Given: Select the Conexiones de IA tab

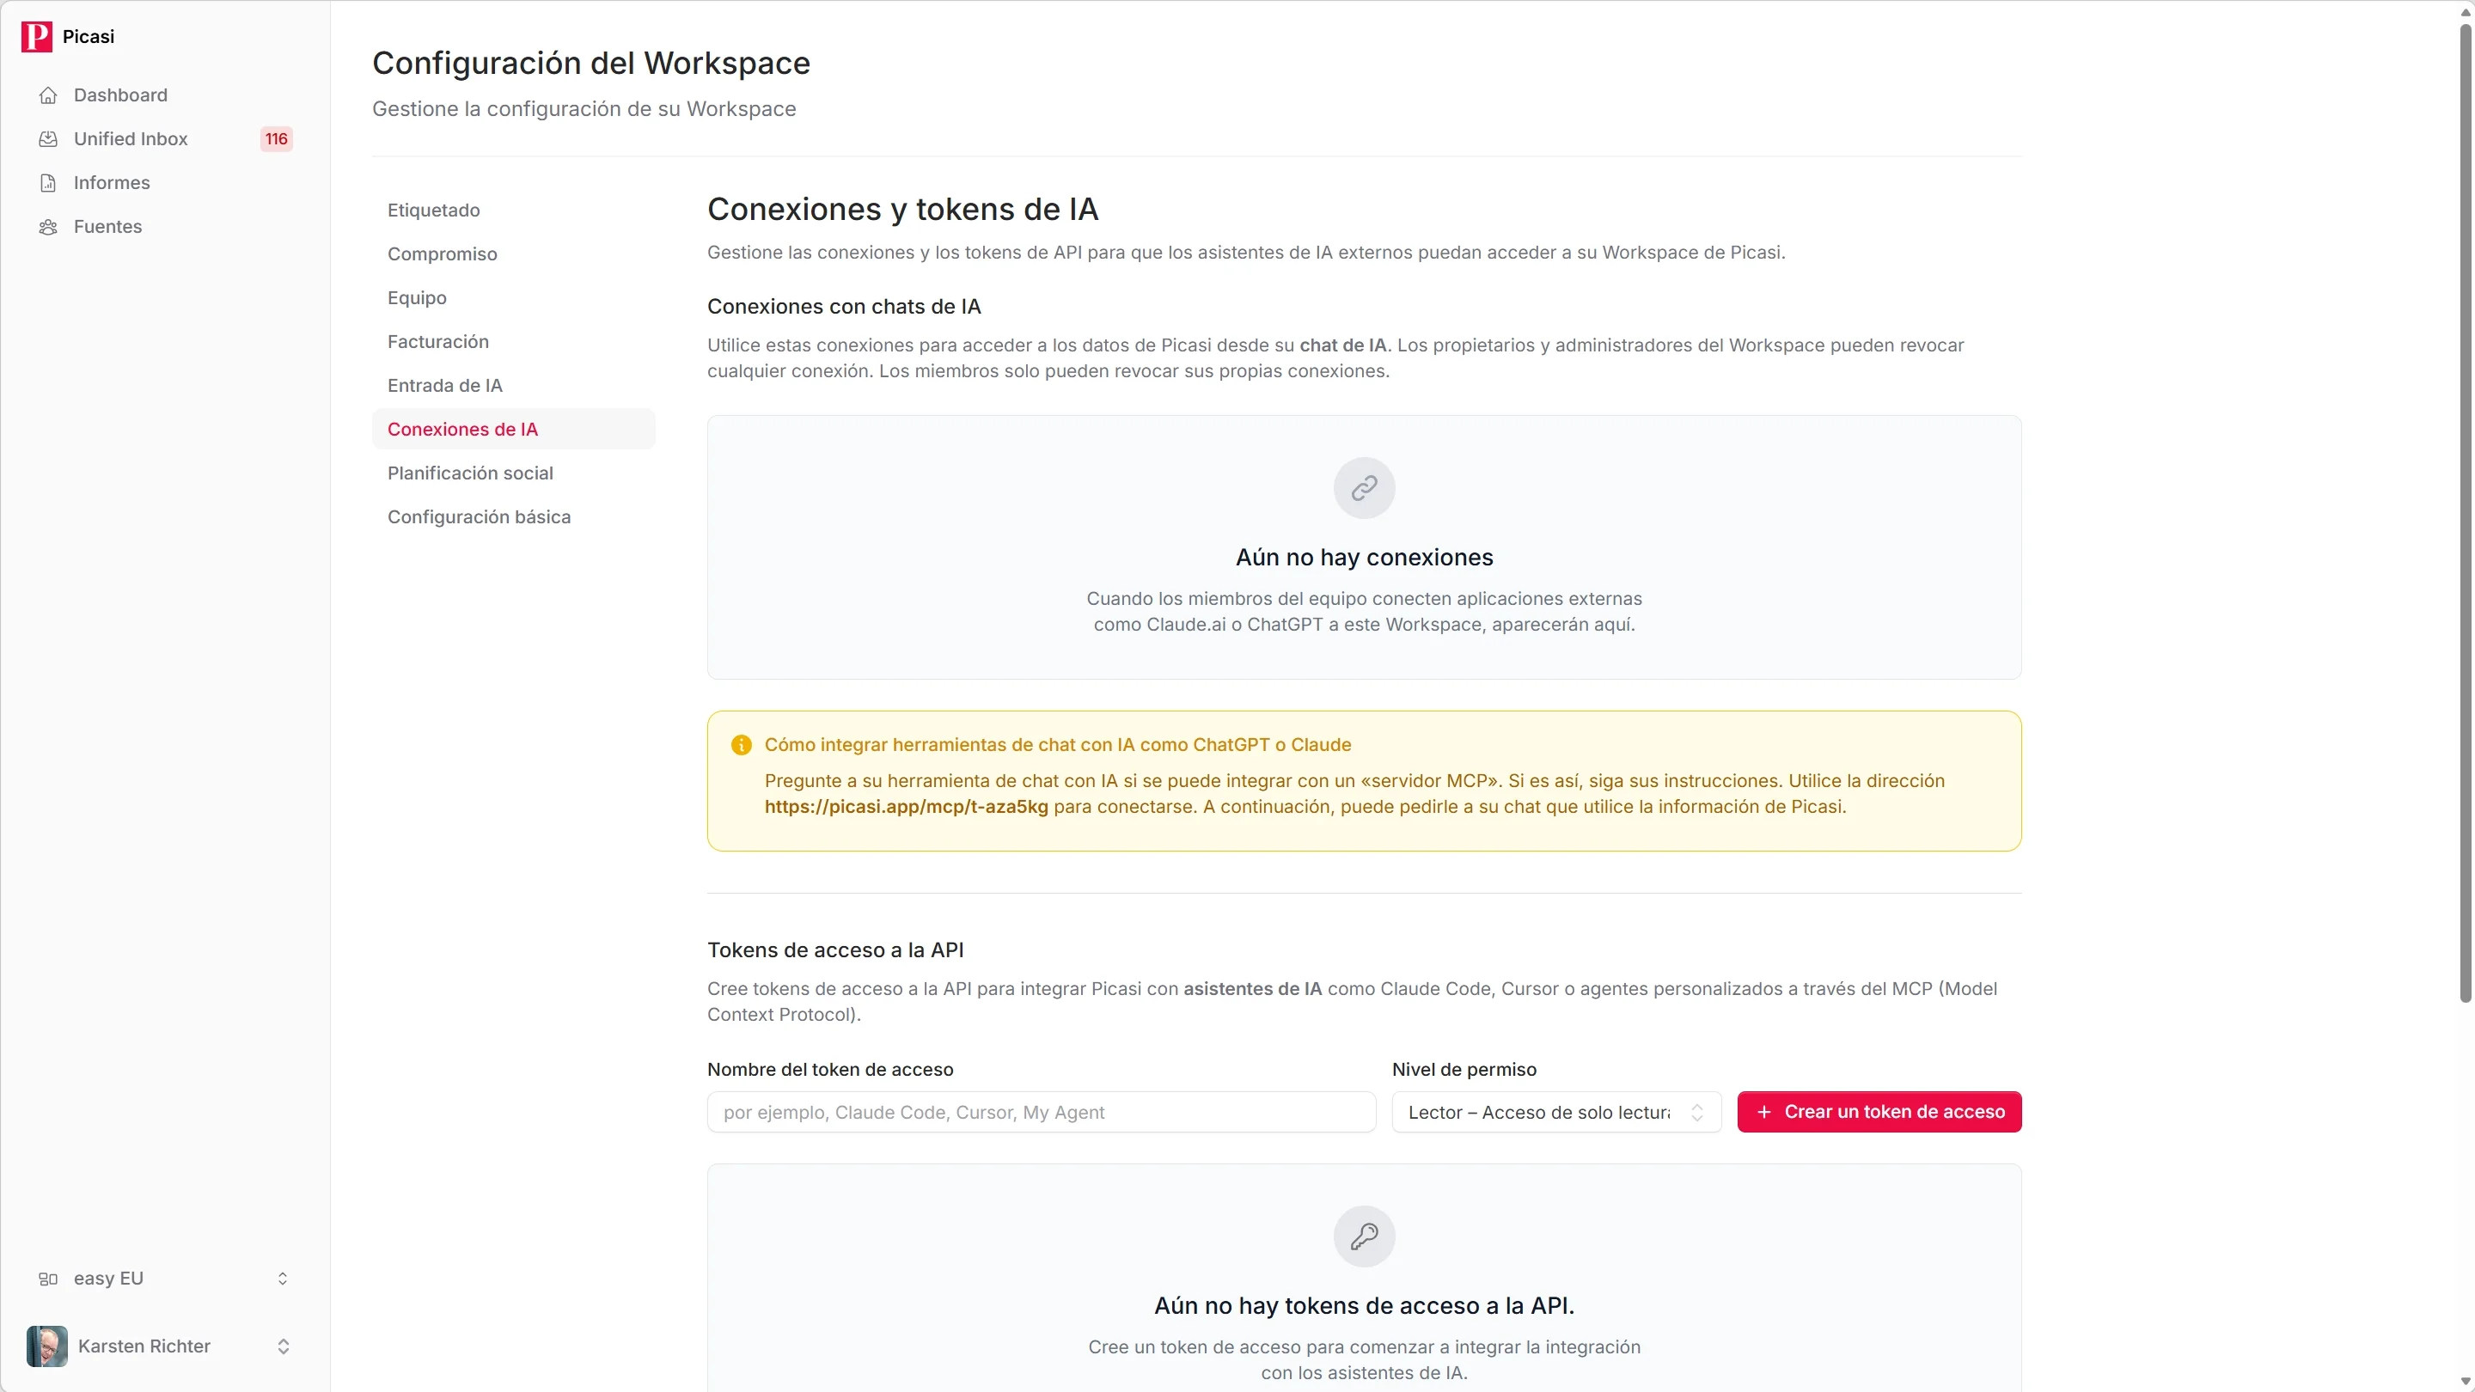Looking at the screenshot, I should (513, 430).
